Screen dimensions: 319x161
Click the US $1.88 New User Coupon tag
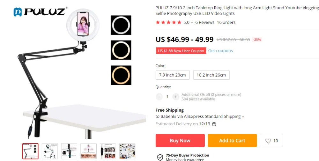pyautogui.click(x=181, y=51)
